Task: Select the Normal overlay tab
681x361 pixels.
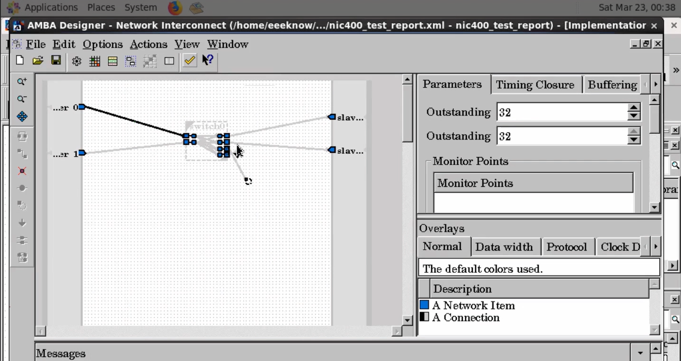Action: tap(442, 246)
